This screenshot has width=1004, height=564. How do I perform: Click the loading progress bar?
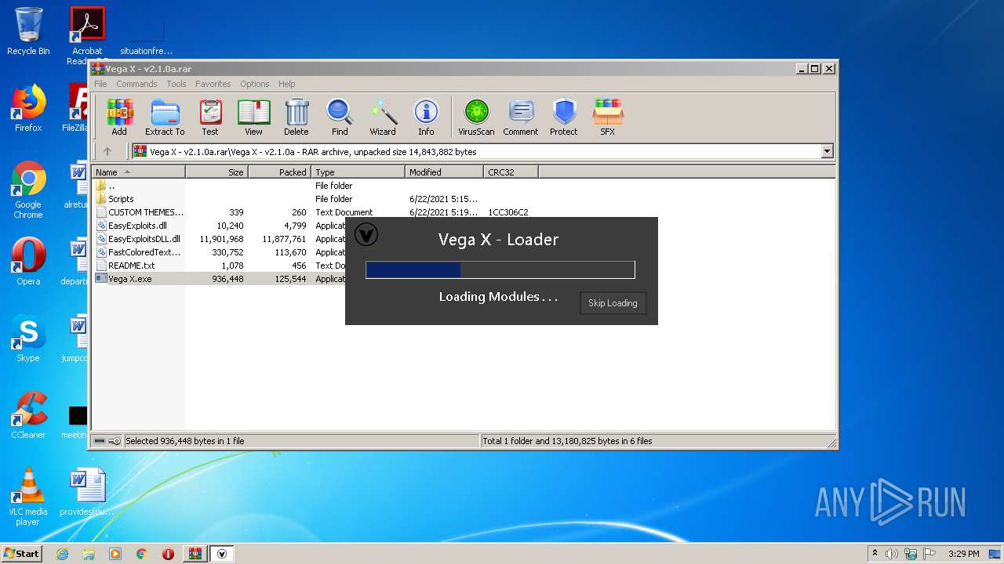pyautogui.click(x=500, y=269)
